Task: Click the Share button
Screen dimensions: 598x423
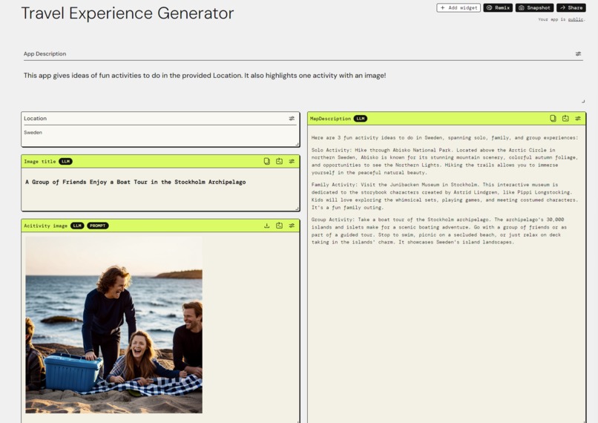Action: point(571,7)
